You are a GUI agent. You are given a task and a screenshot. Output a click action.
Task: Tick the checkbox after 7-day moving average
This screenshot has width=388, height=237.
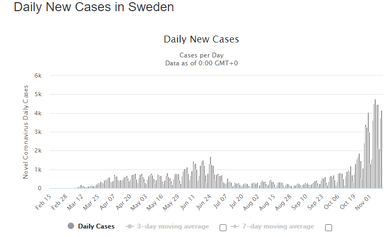328,227
